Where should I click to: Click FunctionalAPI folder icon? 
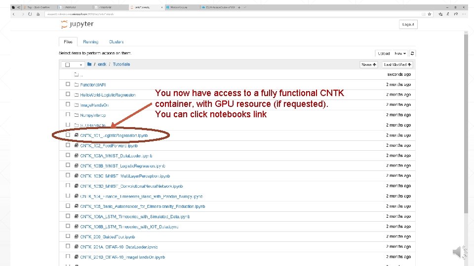tap(77, 85)
